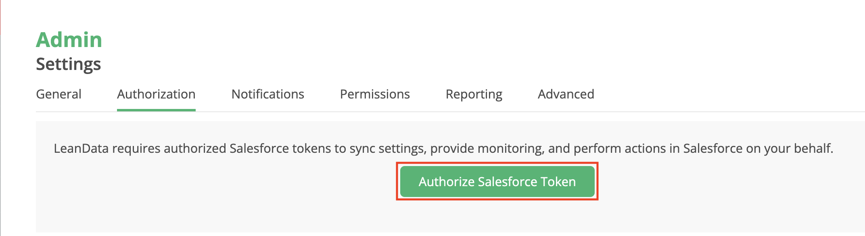The width and height of the screenshot is (865, 236).
Task: Click the LeanData token requirement description
Action: coord(443,149)
